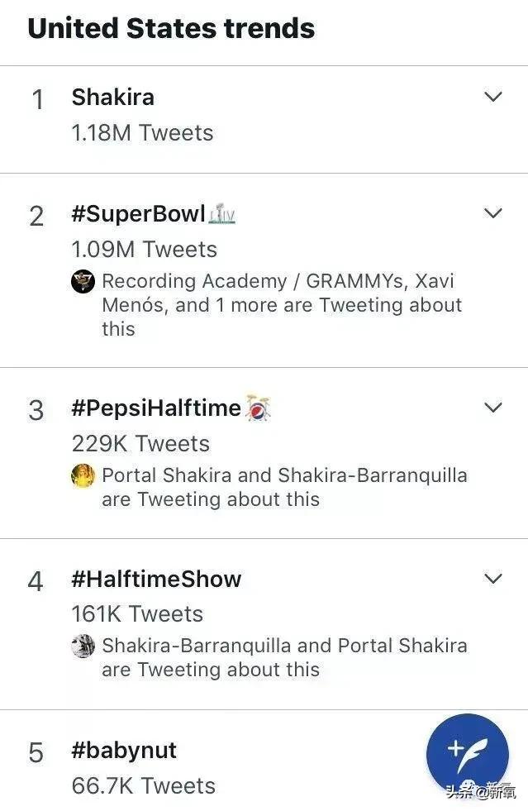Show options chevron for #HalftimeShow trend
Viewport: 528px width, 811px height.
pyautogui.click(x=493, y=578)
